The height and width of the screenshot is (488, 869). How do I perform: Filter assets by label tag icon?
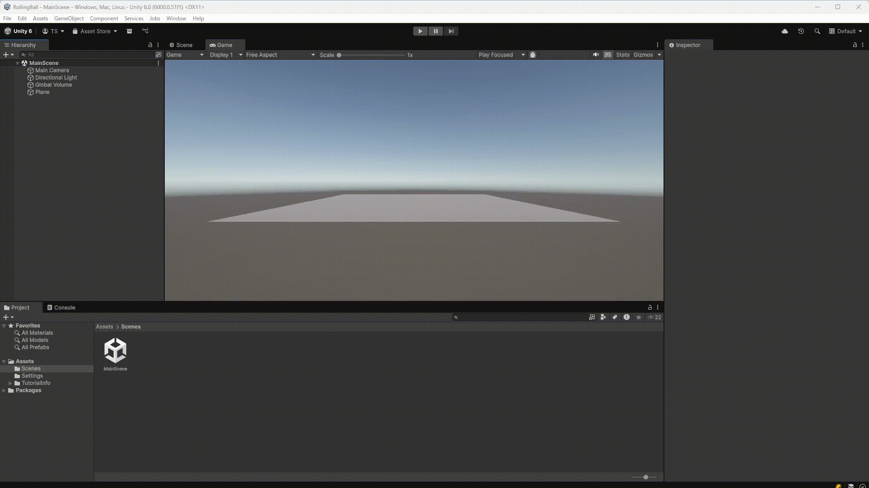(615, 317)
